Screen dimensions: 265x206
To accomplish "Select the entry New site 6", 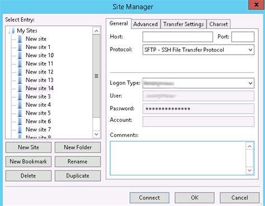I will [x=38, y=121].
